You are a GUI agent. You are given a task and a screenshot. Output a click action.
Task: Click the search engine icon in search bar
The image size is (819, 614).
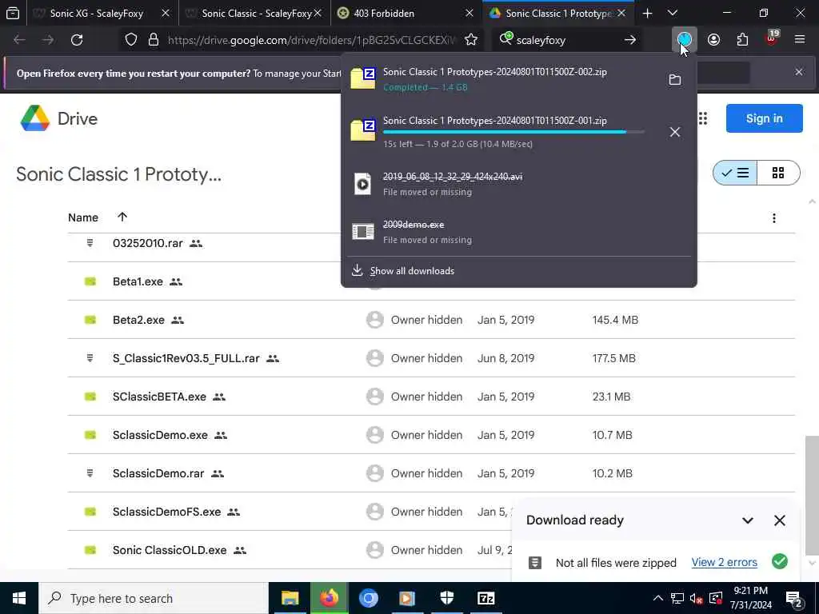(505, 38)
